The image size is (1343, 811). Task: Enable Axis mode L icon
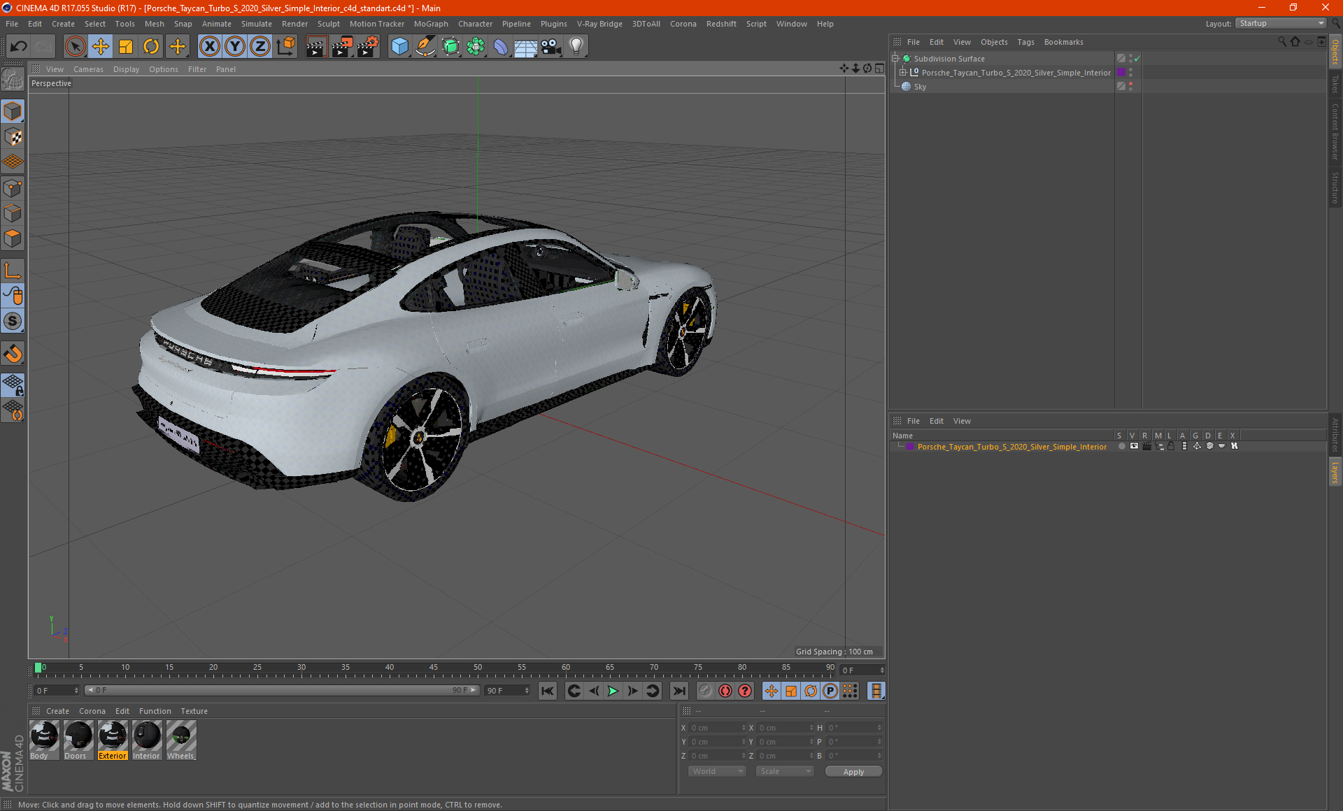coord(13,271)
